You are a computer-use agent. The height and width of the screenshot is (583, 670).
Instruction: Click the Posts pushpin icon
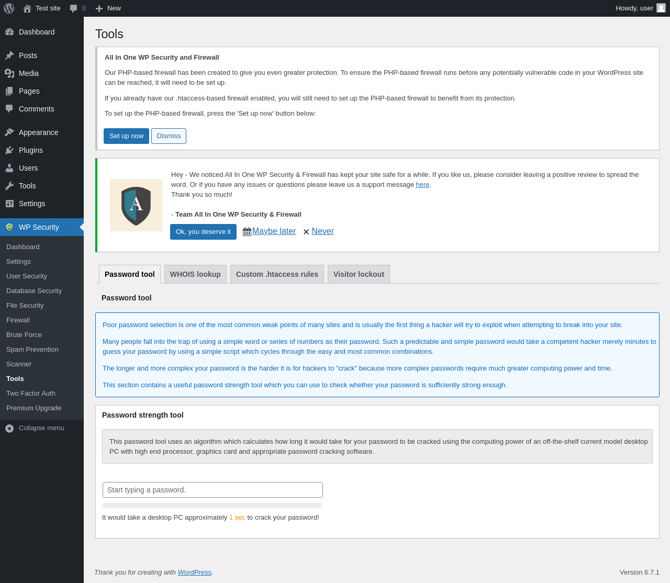9,55
